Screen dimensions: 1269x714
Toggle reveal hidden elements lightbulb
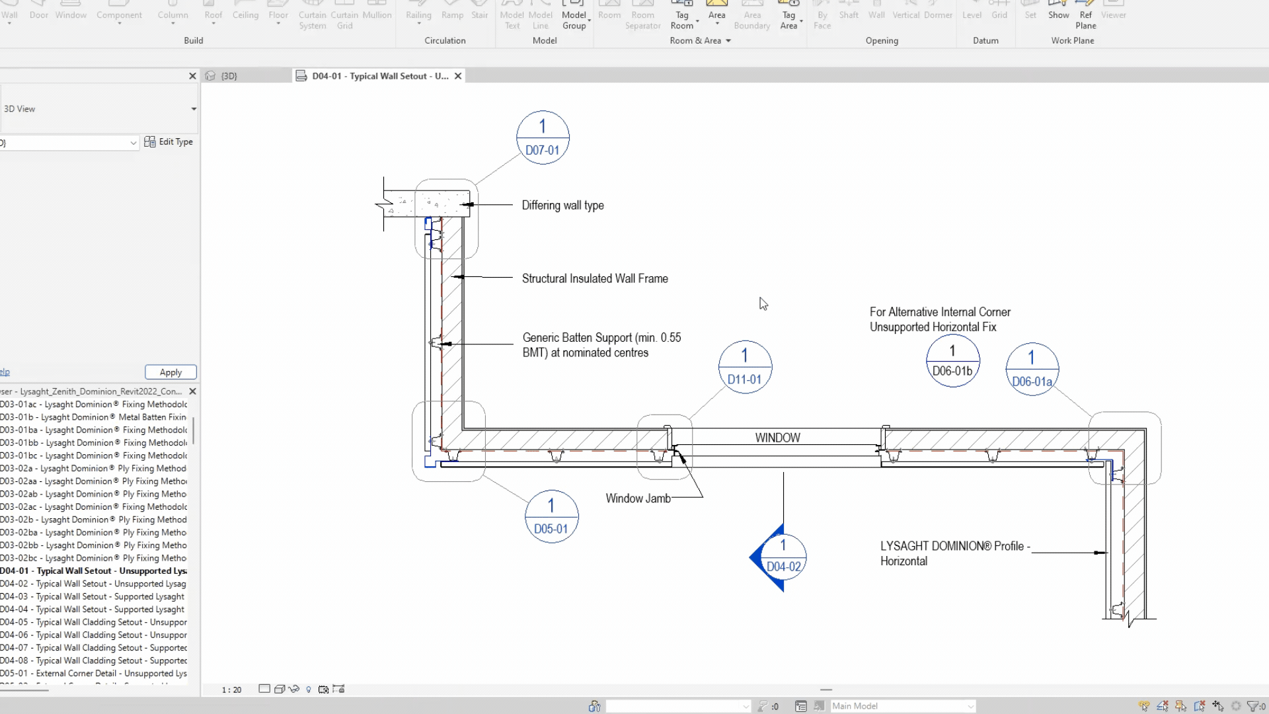[309, 689]
